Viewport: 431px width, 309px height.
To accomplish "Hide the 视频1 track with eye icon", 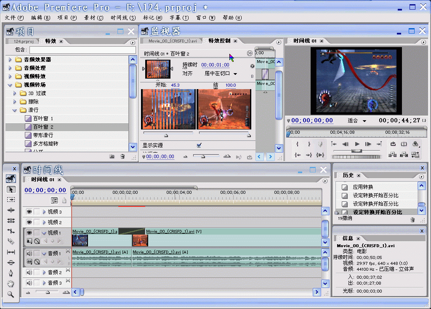I will (29, 232).
